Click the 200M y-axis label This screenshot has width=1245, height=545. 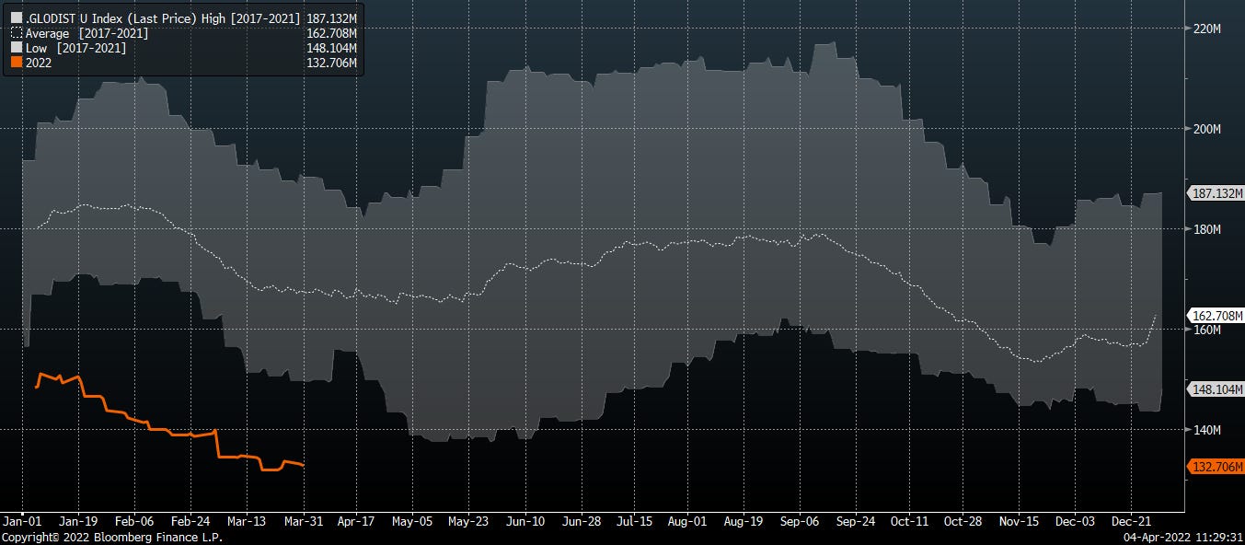[1206, 130]
